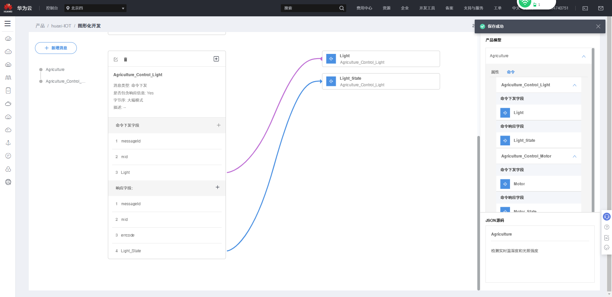
Task: Open the 费用中心 menu
Action: [x=364, y=8]
